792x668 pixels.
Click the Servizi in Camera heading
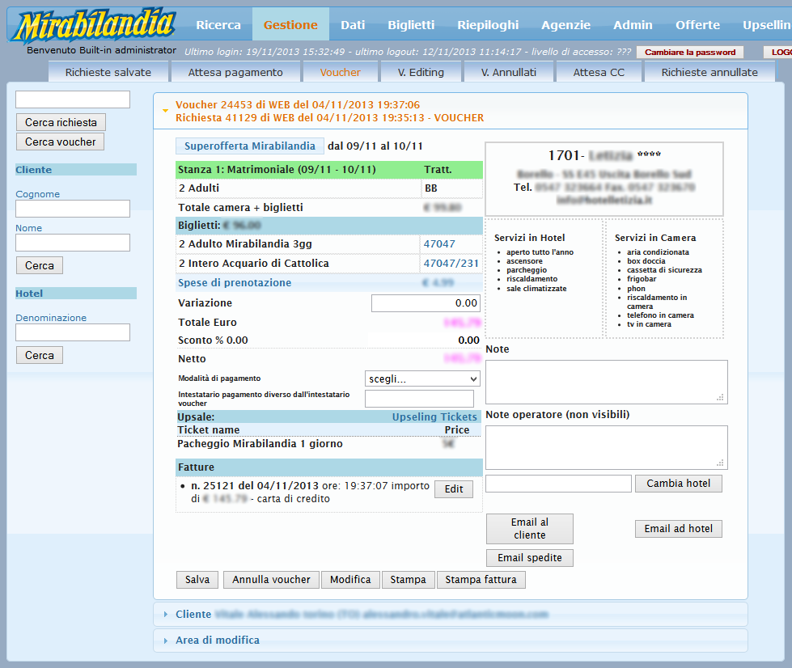(655, 238)
